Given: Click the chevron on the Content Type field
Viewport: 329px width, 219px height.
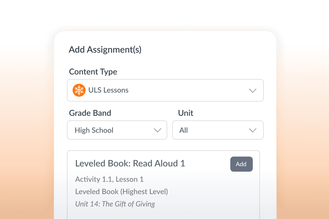Looking at the screenshot, I should pyautogui.click(x=253, y=90).
